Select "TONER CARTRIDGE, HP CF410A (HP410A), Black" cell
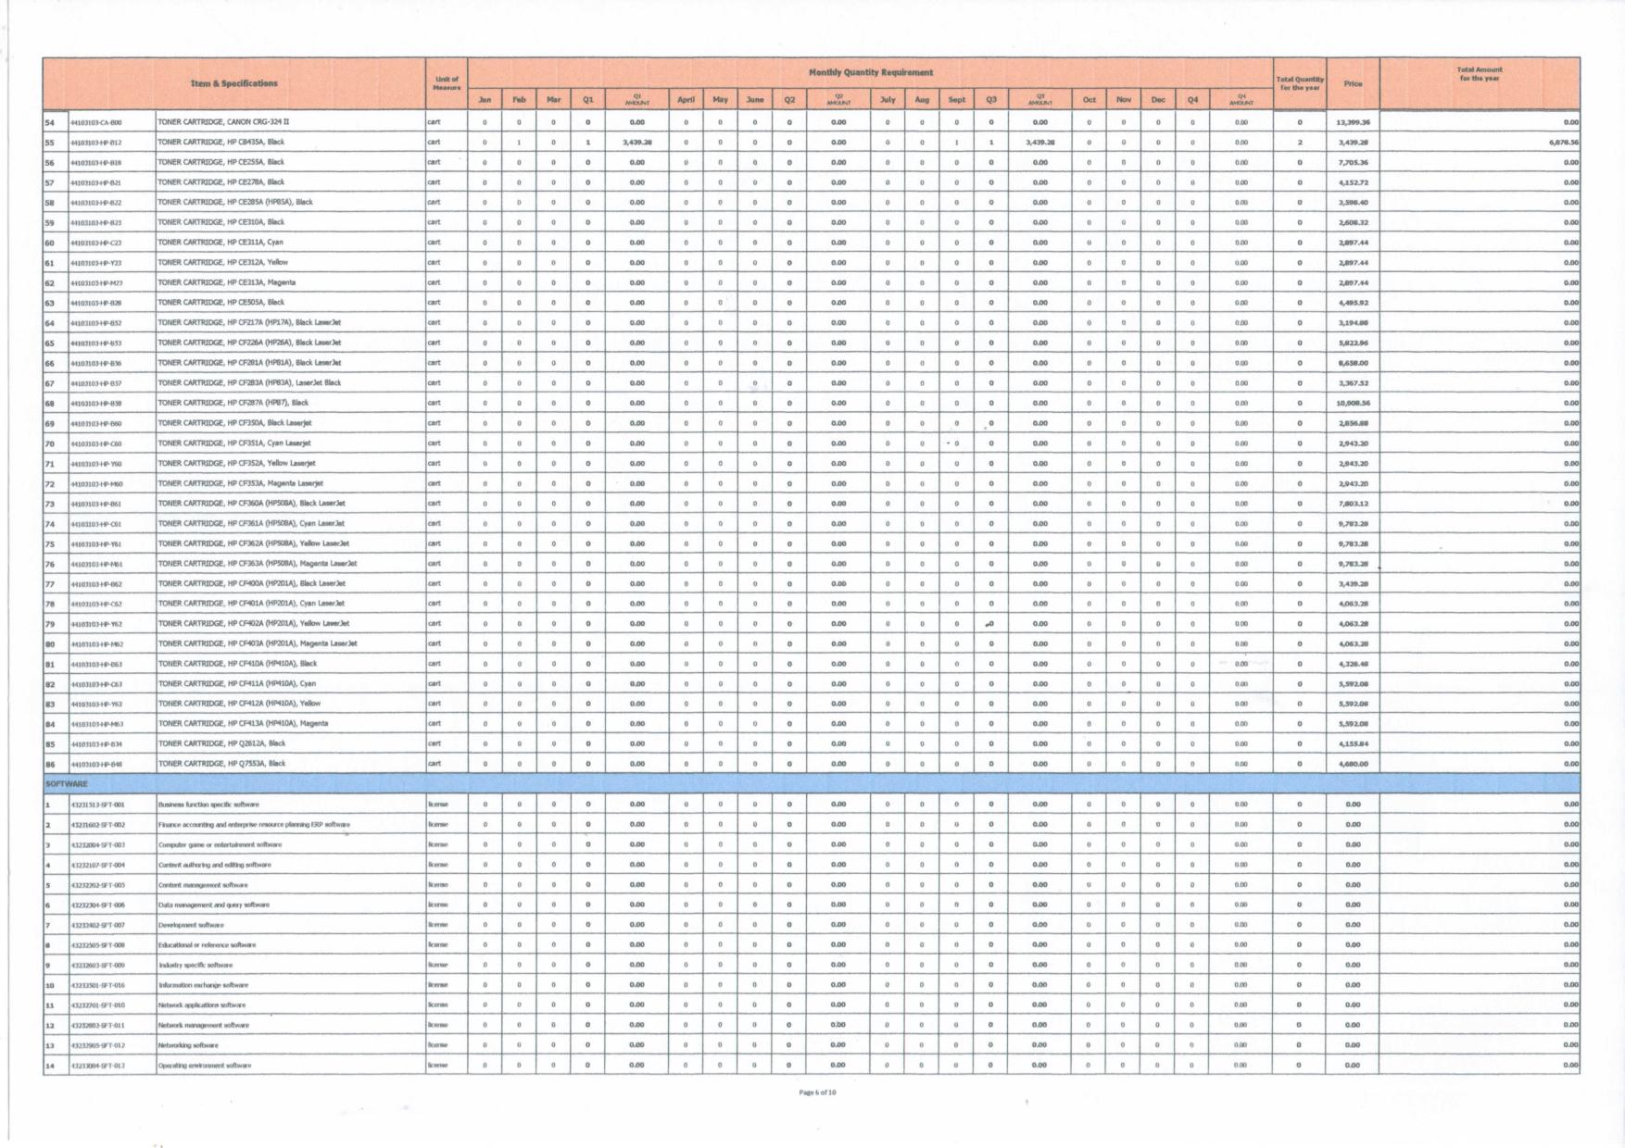This screenshot has height=1148, width=1625. [290, 663]
